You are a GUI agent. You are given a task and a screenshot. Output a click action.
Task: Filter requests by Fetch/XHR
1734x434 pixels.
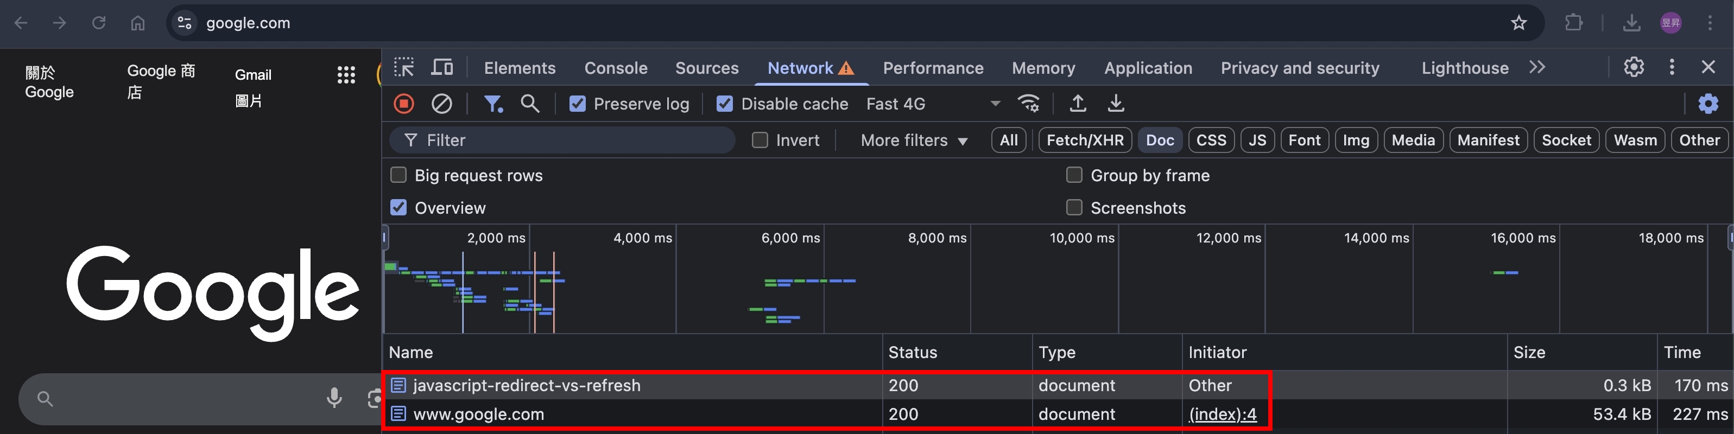click(x=1084, y=140)
